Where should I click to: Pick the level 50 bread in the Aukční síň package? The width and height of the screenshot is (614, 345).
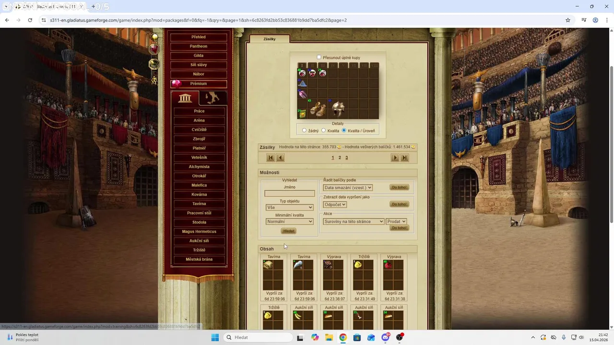click(x=328, y=316)
